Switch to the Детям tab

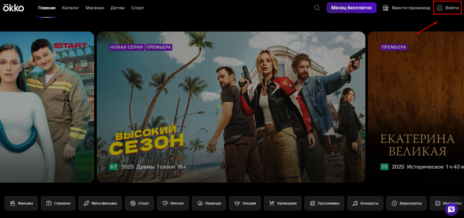[x=117, y=8]
